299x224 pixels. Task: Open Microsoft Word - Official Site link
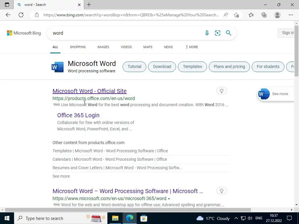tap(90, 91)
